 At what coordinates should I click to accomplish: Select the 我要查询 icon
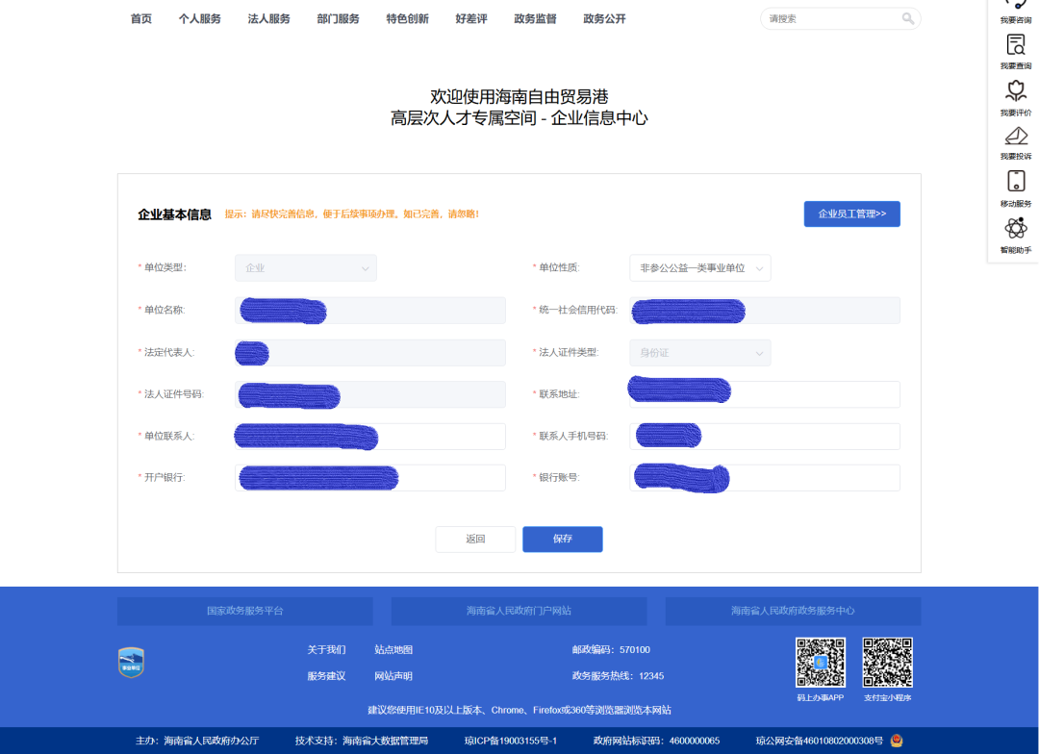(x=1015, y=46)
